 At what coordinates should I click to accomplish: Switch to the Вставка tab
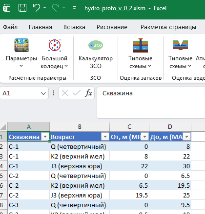[74, 27]
